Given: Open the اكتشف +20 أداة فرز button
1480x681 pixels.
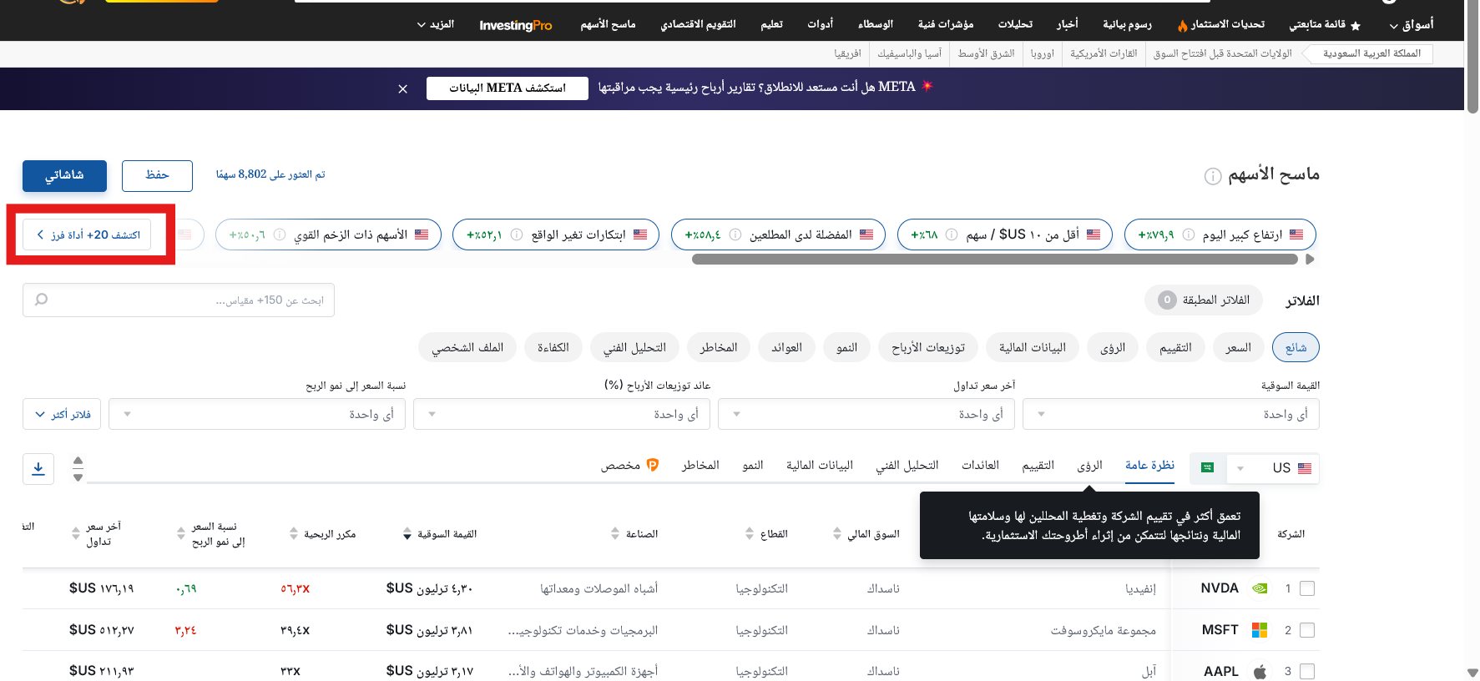Looking at the screenshot, I should click(x=87, y=235).
